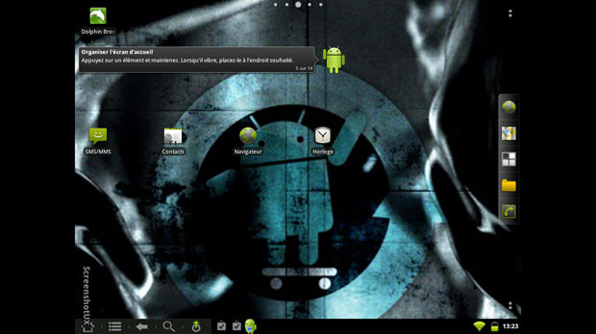Check the Wi-Fi signal status icon
596x334 pixels.
[x=479, y=326]
